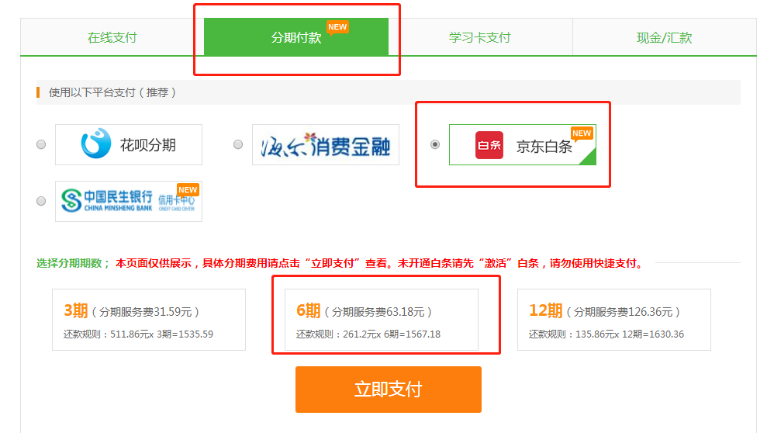Image resolution: width=774 pixels, height=433 pixels.
Task: Switch to the 现金/汇款 tab
Action: coord(664,37)
